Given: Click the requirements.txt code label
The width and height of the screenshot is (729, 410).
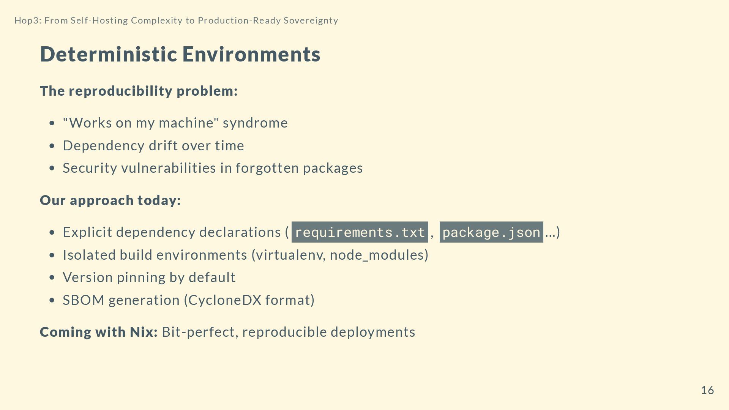Looking at the screenshot, I should [360, 232].
